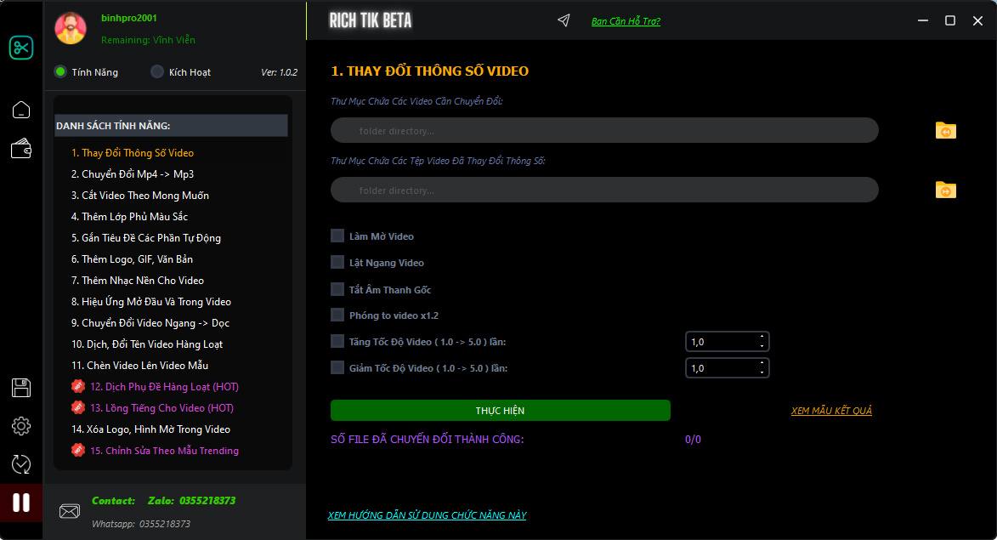Toggle the Phóng to video x1.2 checkbox
Screen dimensions: 997x540
point(337,315)
